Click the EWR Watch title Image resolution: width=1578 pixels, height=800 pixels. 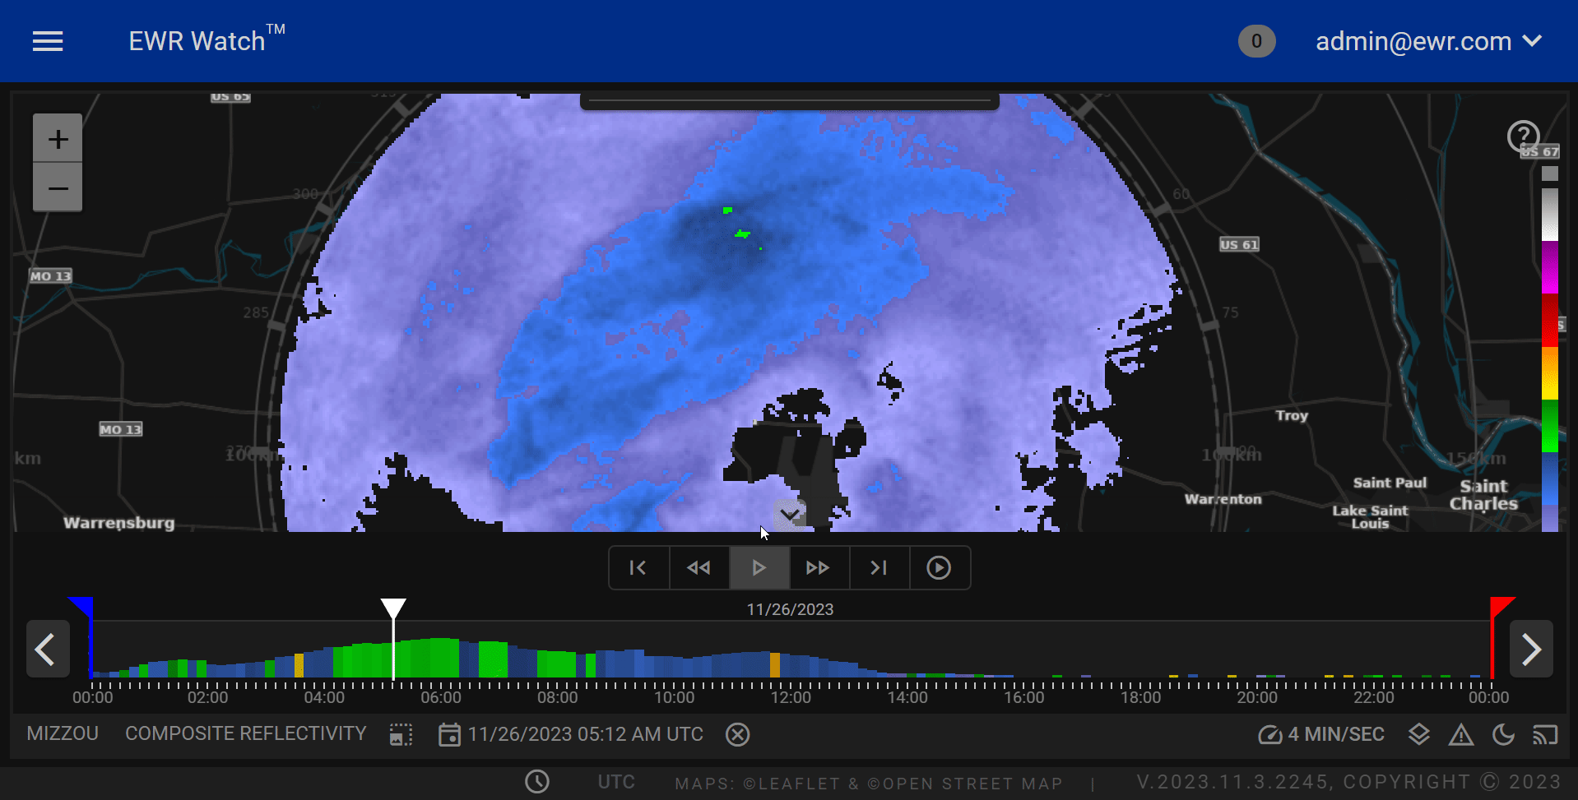[207, 39]
